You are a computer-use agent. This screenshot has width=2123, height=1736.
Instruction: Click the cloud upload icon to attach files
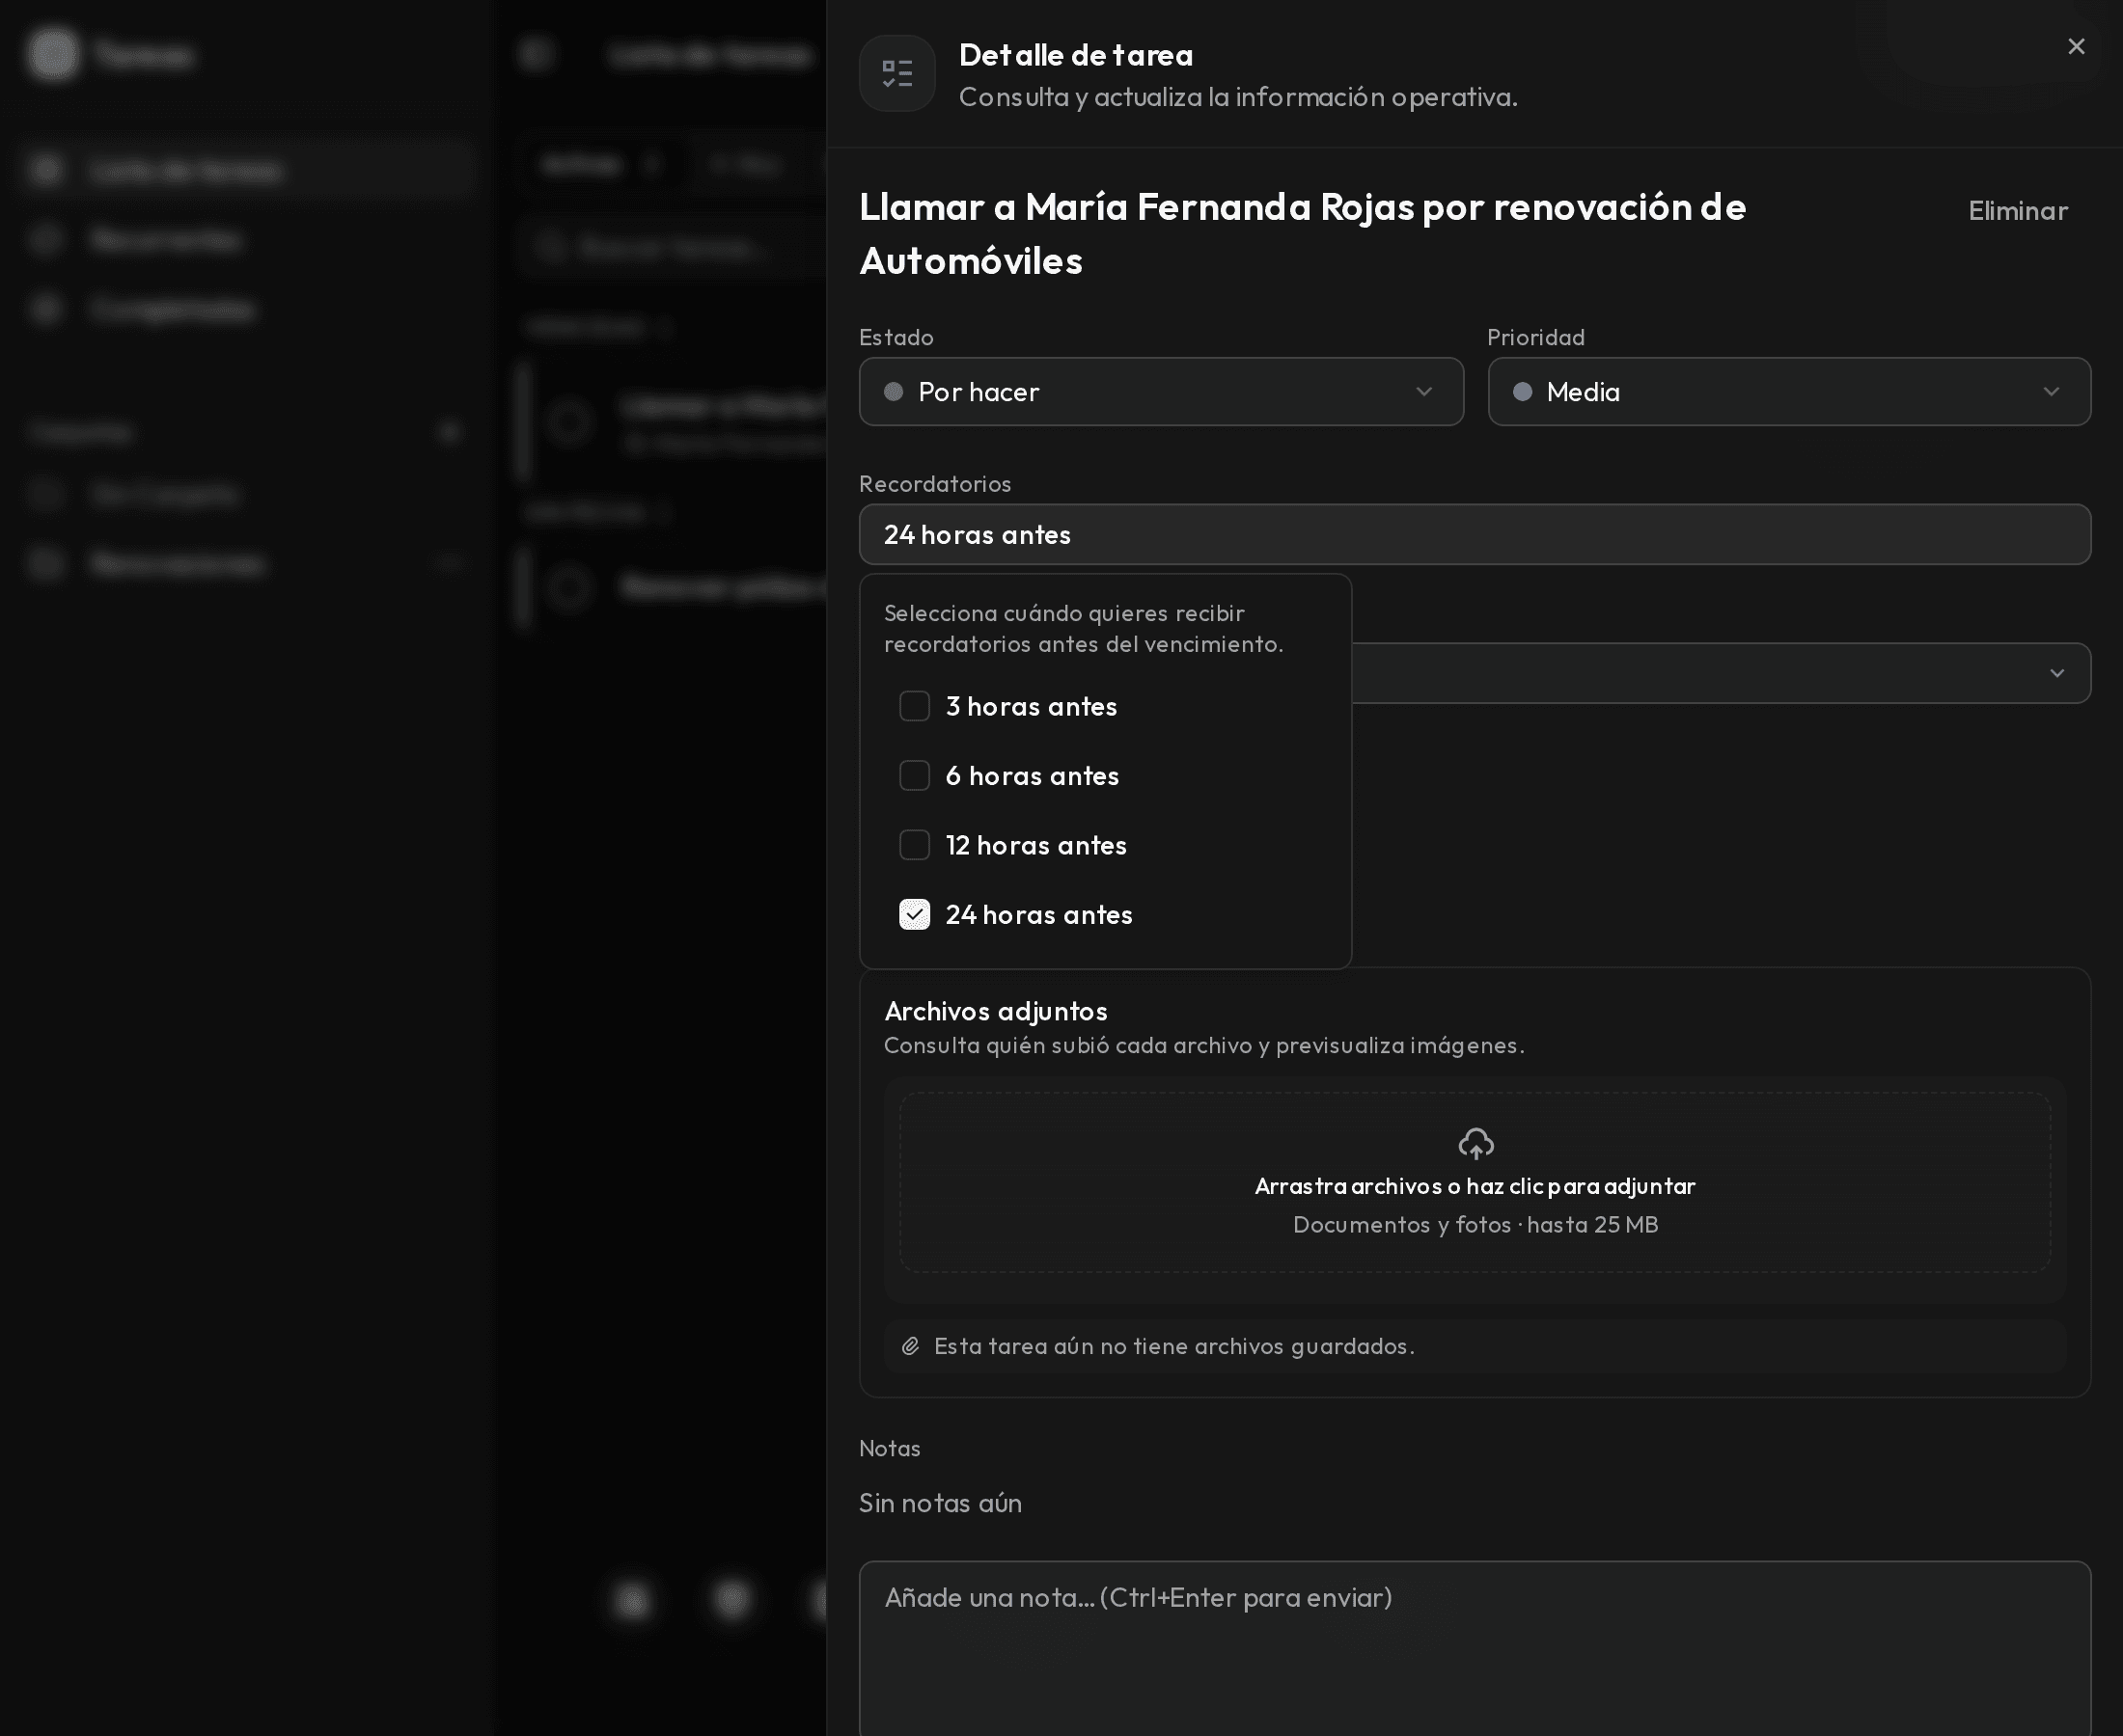coord(1475,1144)
